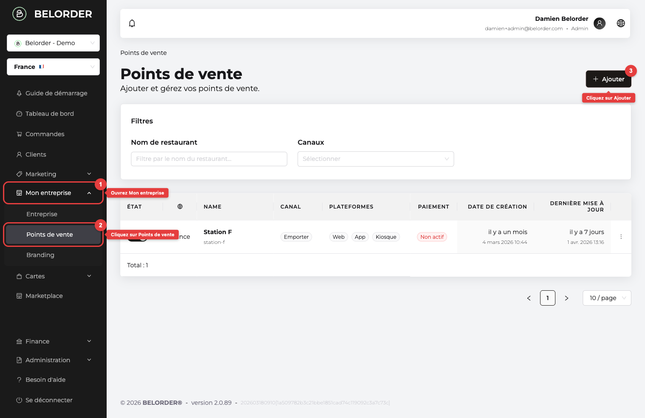
Task: Click page number 1
Action: click(x=548, y=298)
